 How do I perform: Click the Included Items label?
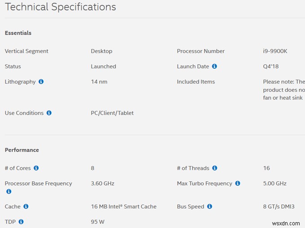(x=196, y=82)
